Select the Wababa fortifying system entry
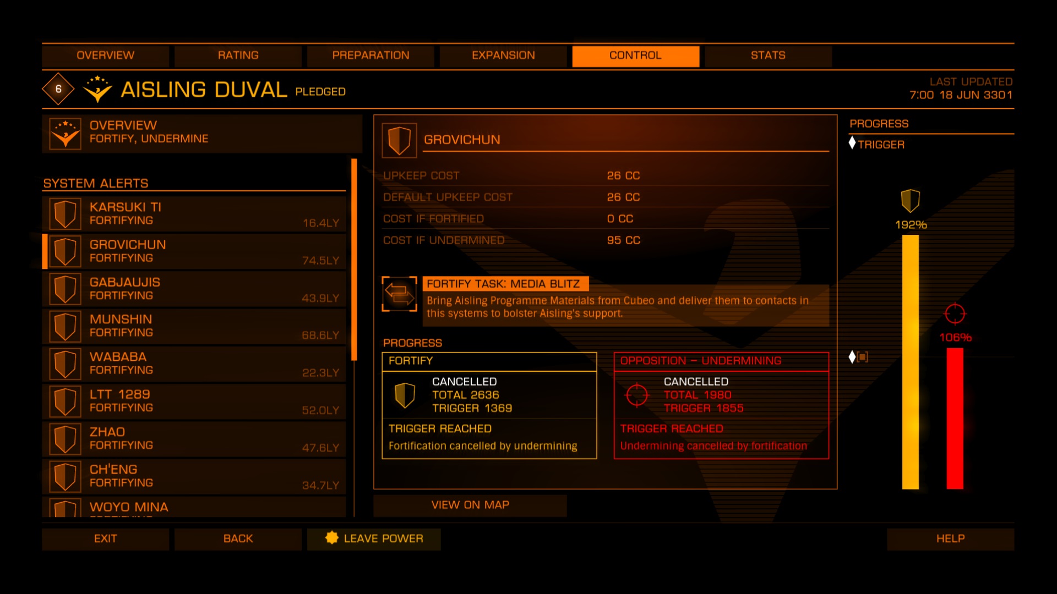The image size is (1057, 594). click(x=194, y=364)
